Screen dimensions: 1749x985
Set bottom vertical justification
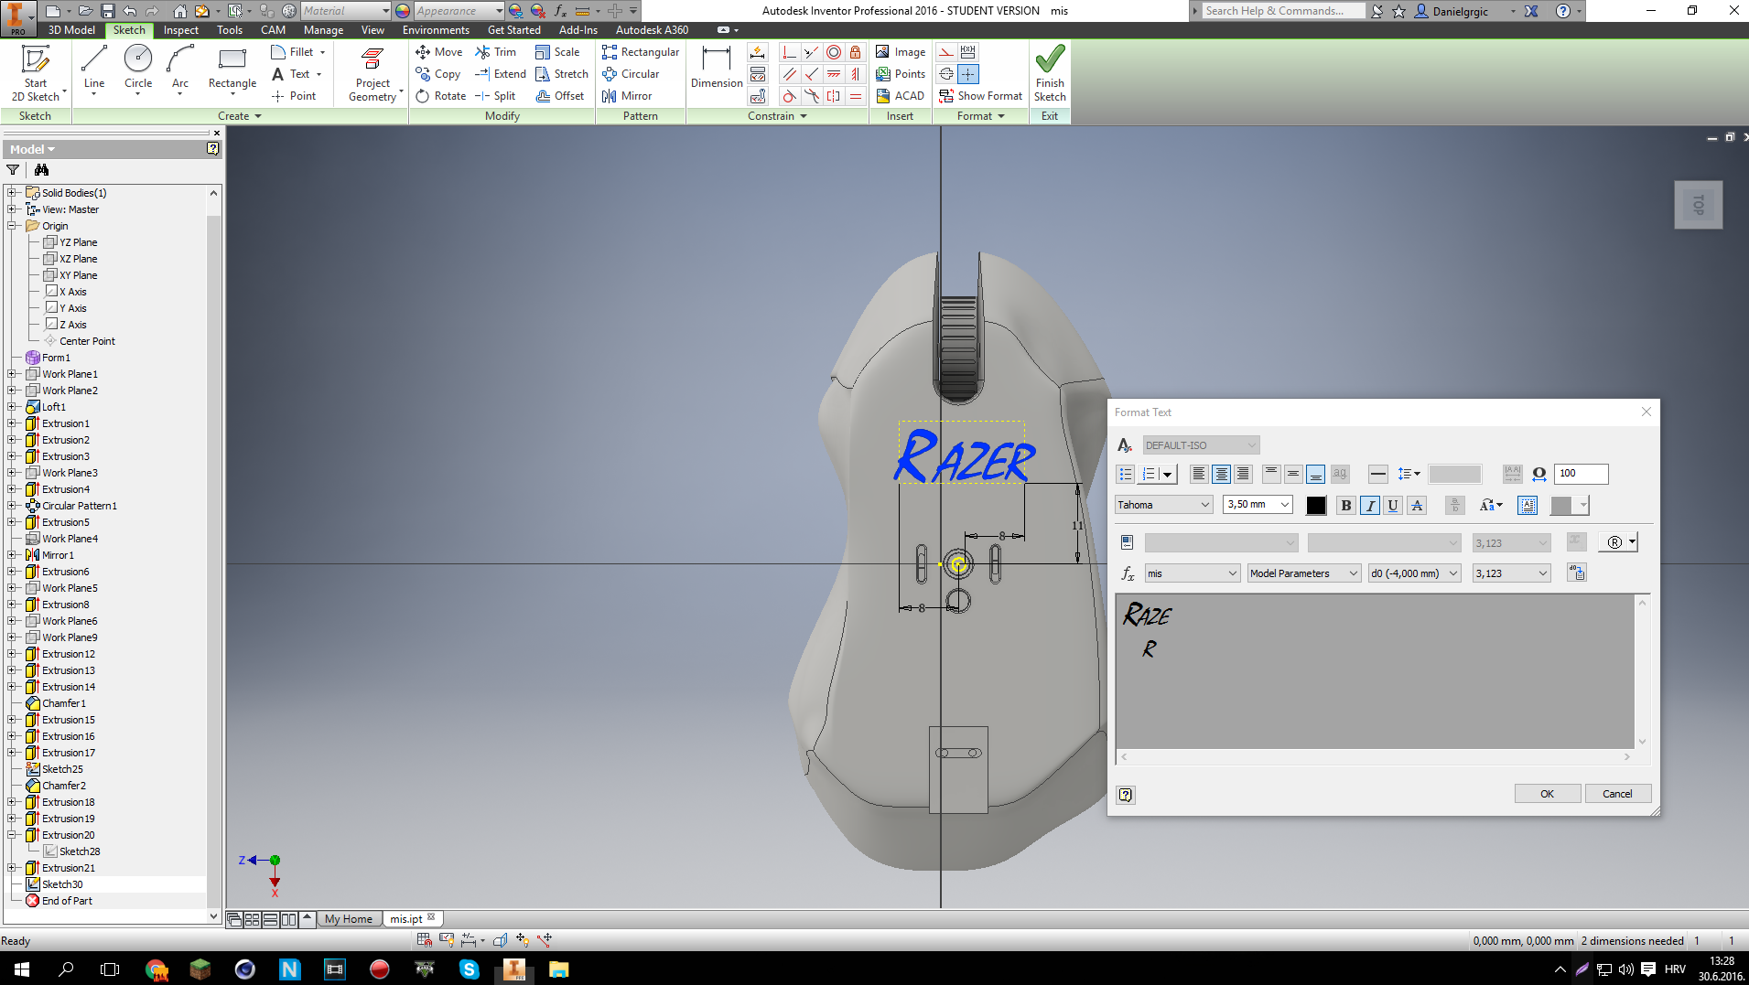1315,474
